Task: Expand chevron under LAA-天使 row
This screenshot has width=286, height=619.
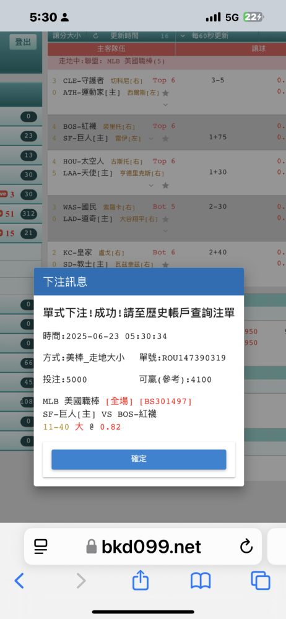Action: [x=151, y=185]
